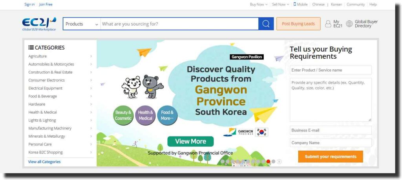Pause the banner carousel slideshow
The image size is (402, 180).
pyautogui.click(x=279, y=161)
